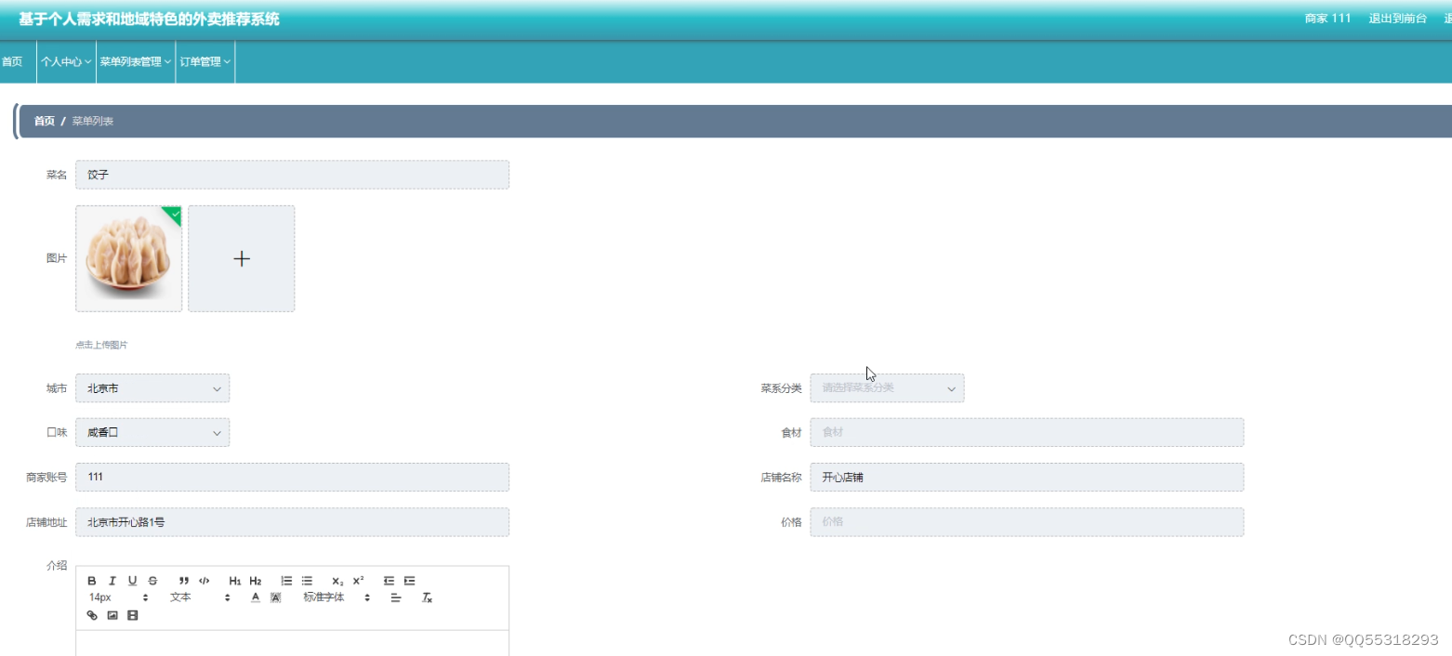Open the 城市 dropdown showing 北京市
Viewport: 1452px width, 656px height.
[152, 388]
